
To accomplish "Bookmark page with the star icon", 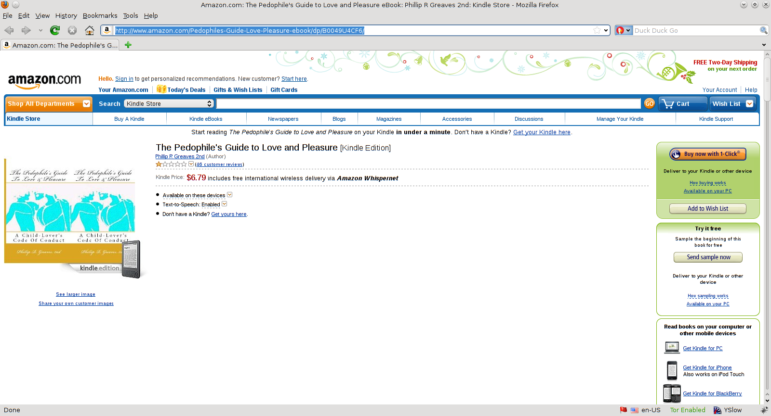I will (x=597, y=30).
